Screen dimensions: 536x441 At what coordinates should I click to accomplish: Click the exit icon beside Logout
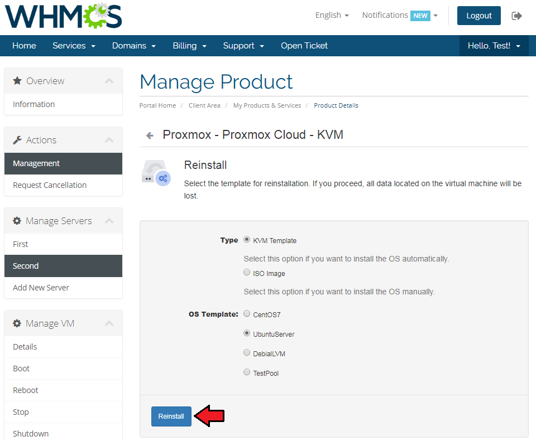point(516,16)
